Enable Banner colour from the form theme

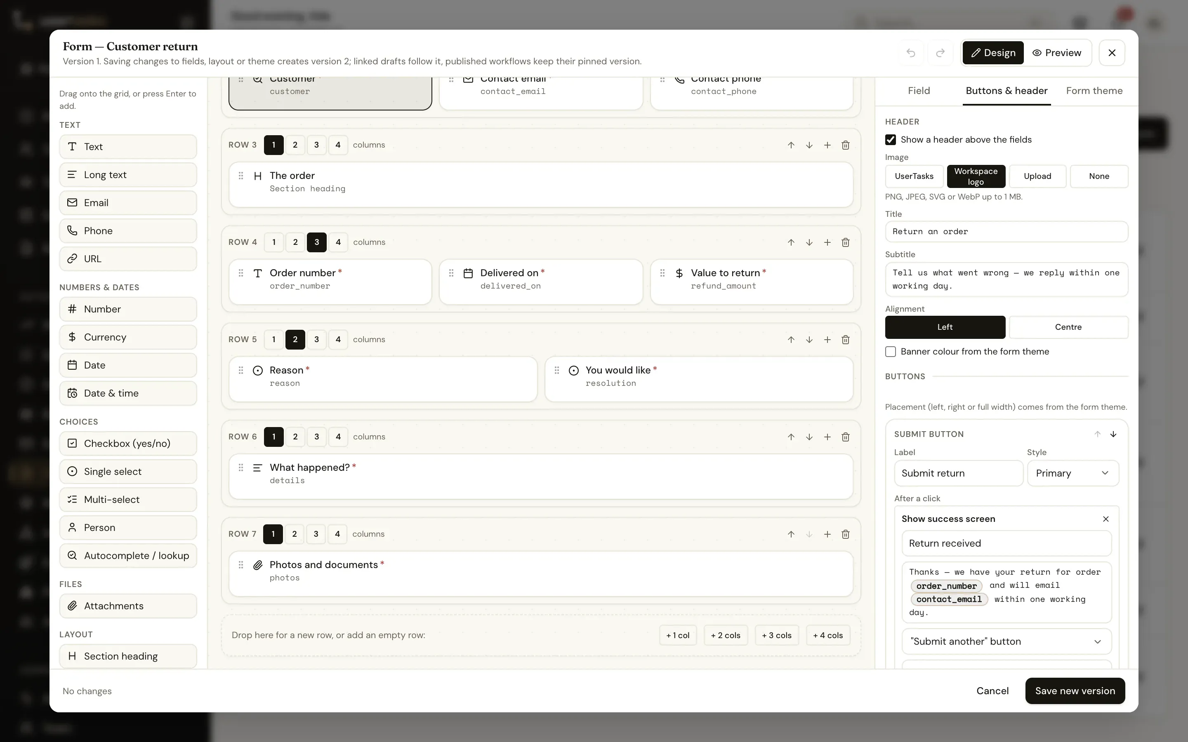891,351
